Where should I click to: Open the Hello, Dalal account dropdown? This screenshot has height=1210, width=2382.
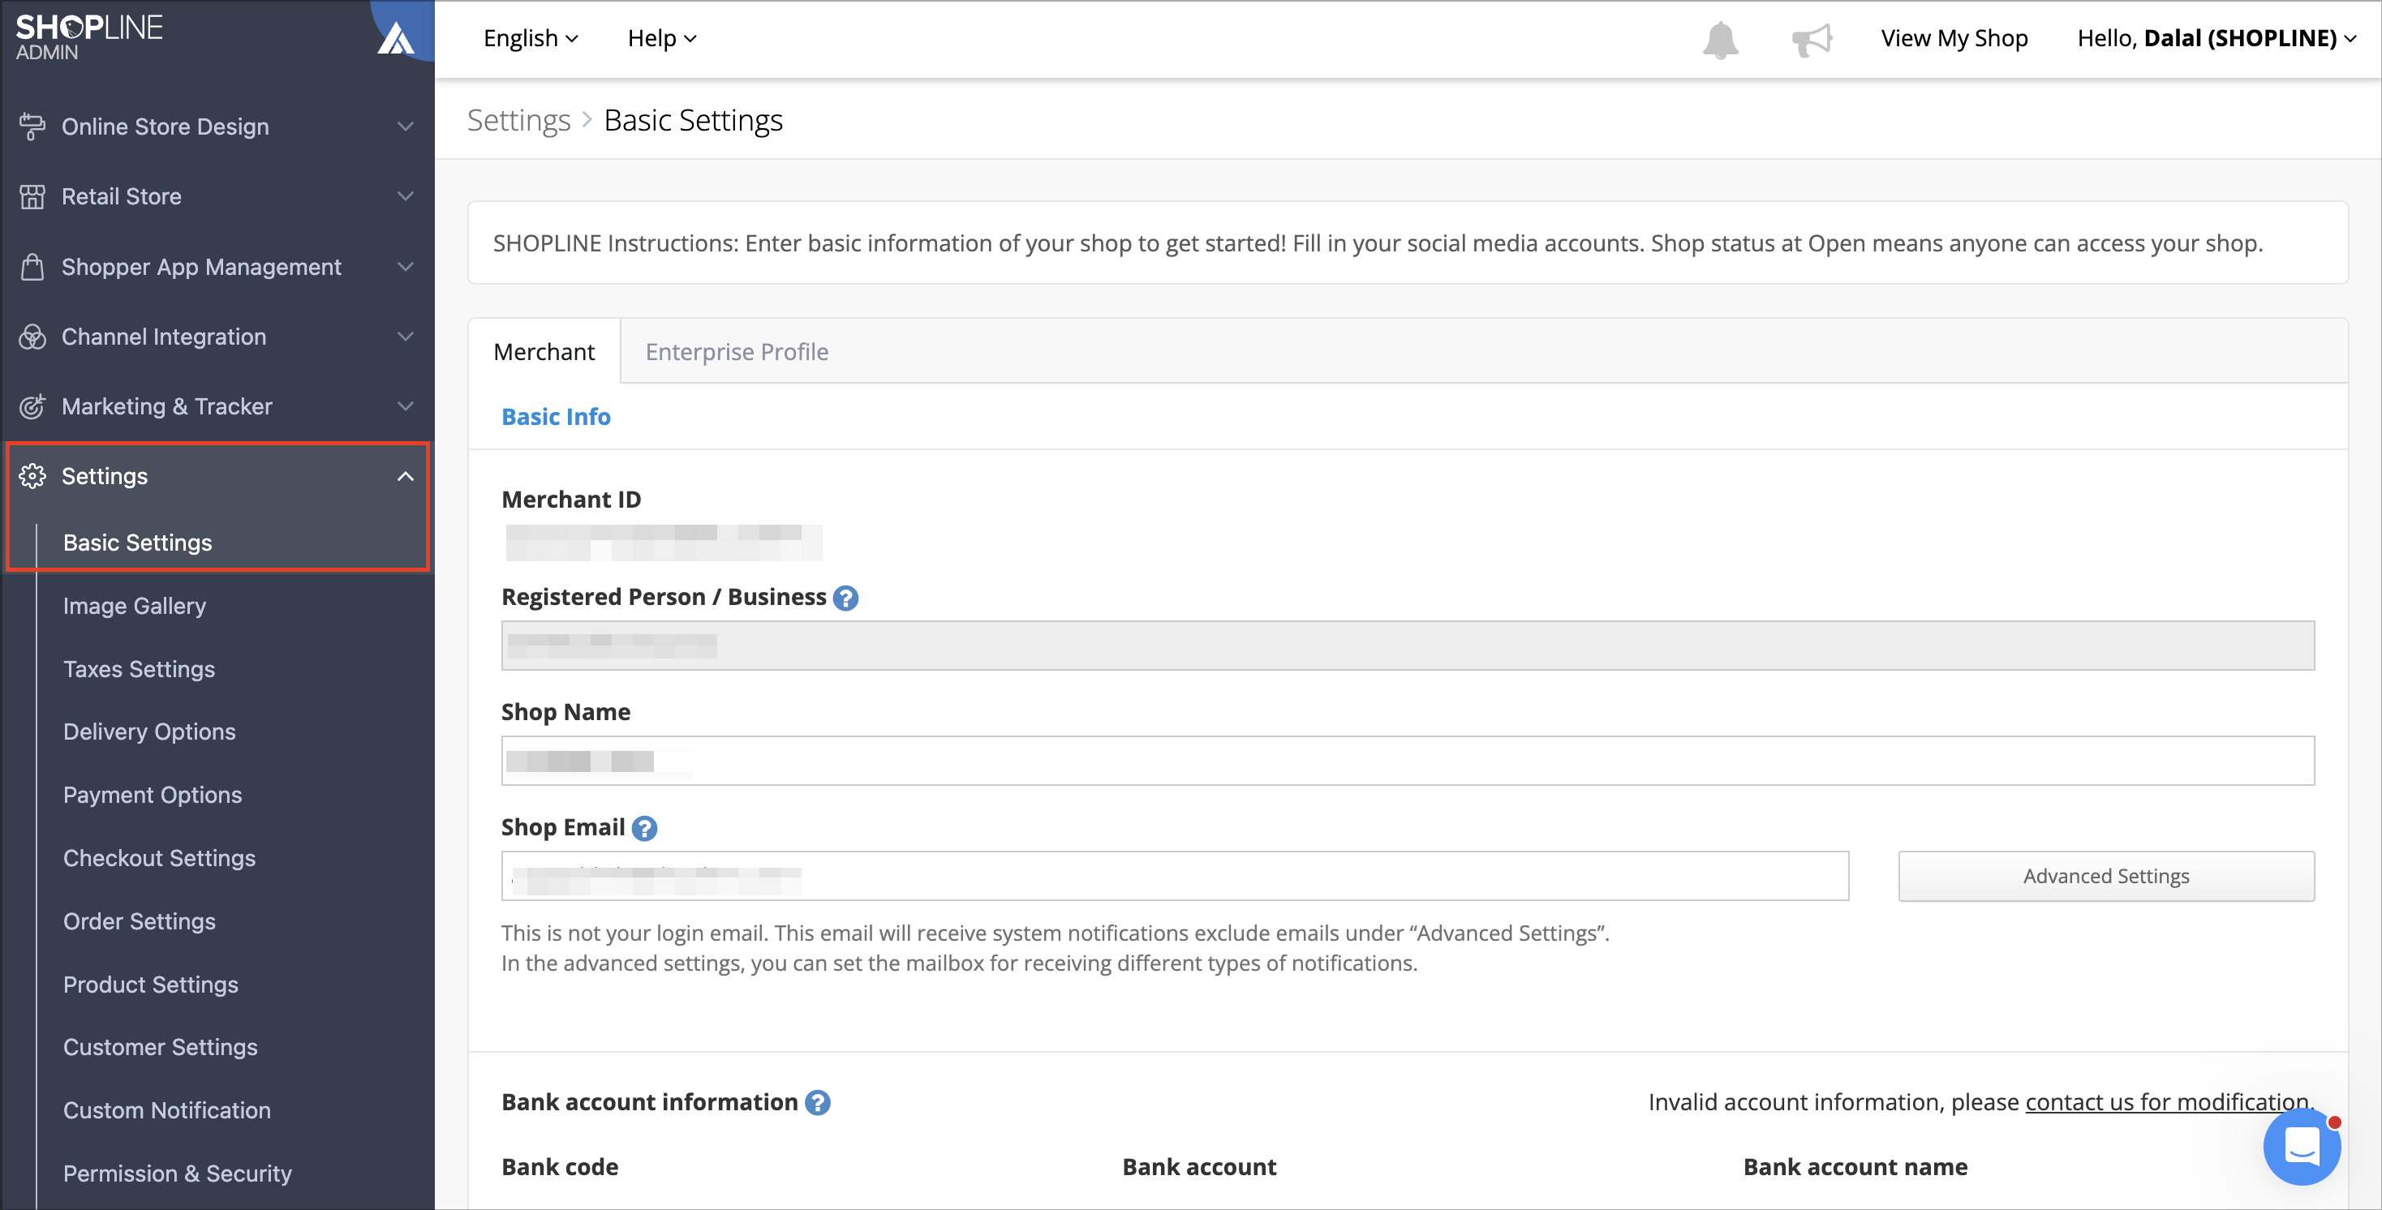point(2216,39)
